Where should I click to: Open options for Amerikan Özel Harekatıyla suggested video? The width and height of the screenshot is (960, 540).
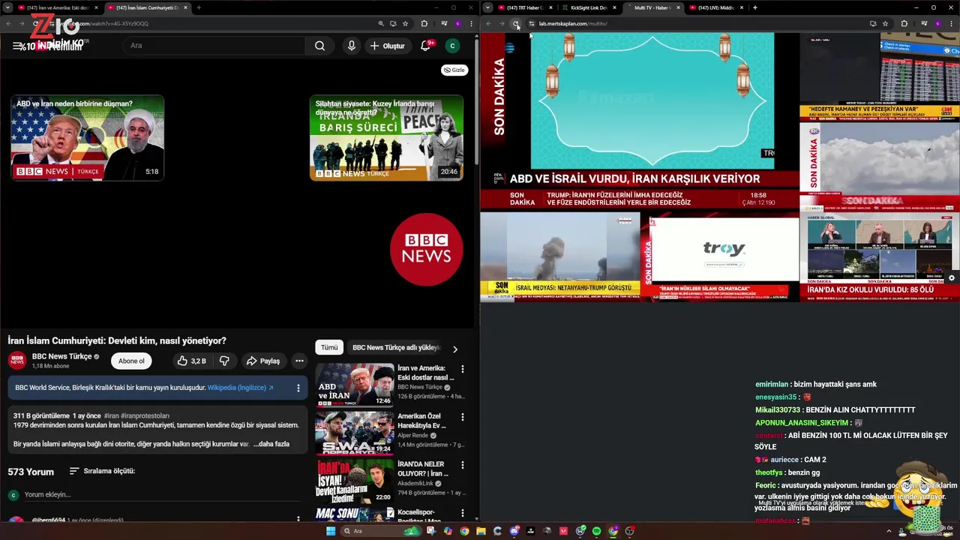click(x=463, y=417)
